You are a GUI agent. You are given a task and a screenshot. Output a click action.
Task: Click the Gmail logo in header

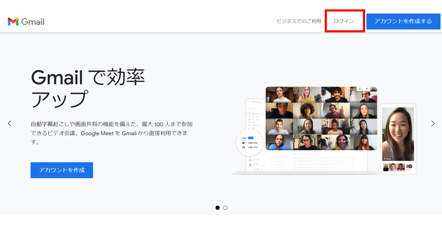tap(26, 21)
